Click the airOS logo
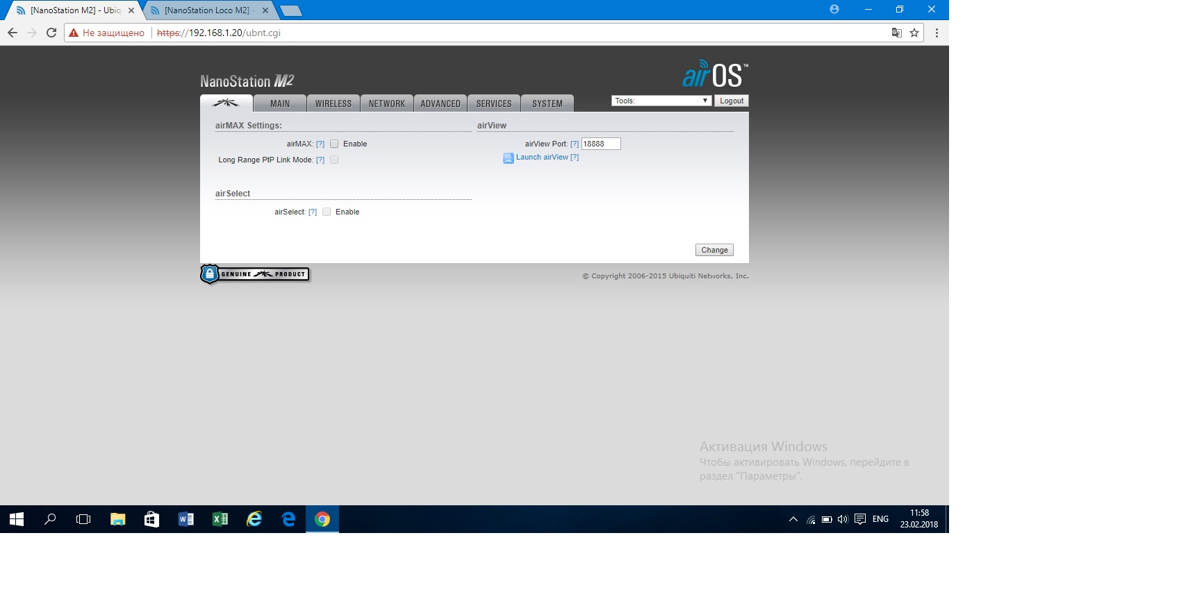Viewport: 1195px width, 608px height. (715, 74)
